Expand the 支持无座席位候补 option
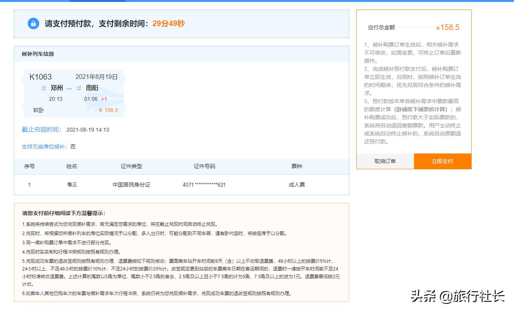The width and height of the screenshot is (514, 312). tap(43, 147)
